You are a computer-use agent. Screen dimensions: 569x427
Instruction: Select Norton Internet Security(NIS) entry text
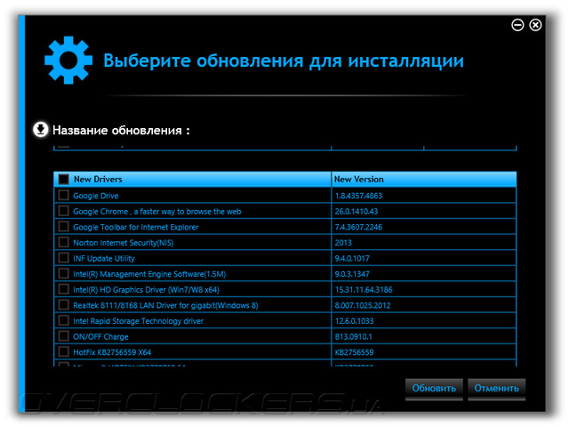point(124,243)
